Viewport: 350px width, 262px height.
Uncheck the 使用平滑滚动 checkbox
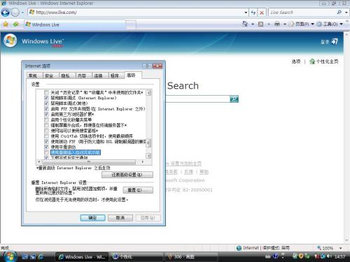(x=46, y=147)
